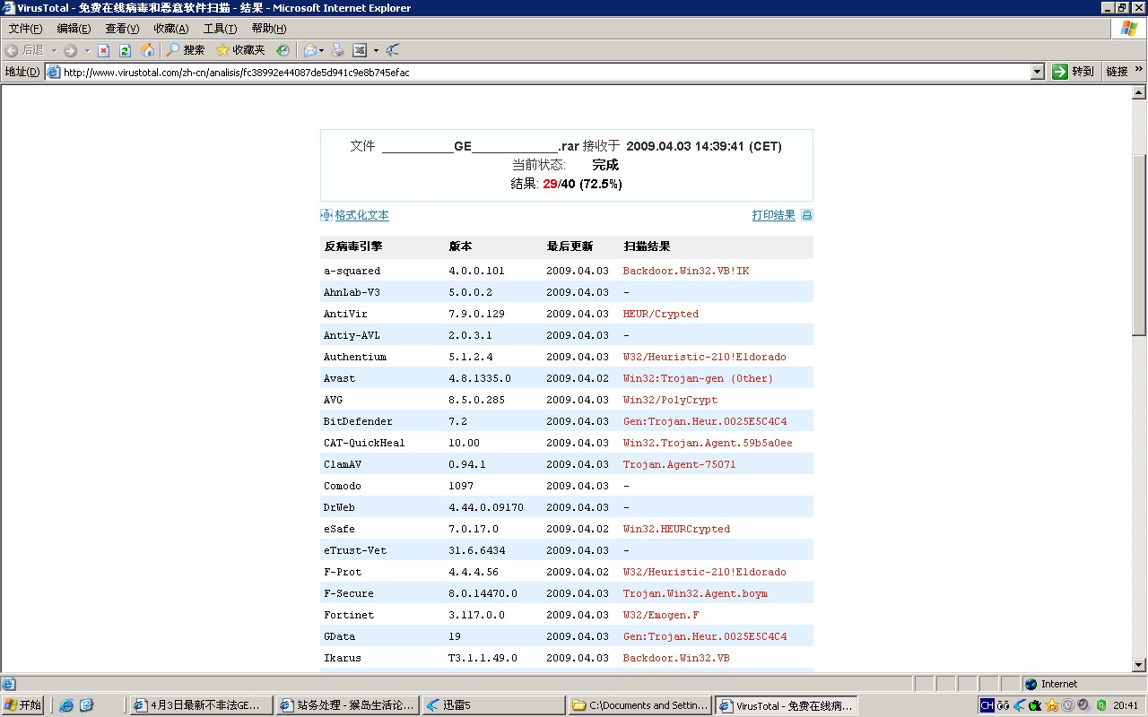The height and width of the screenshot is (717, 1148).
Task: Click the Go (转到) button
Action: (x=1073, y=72)
